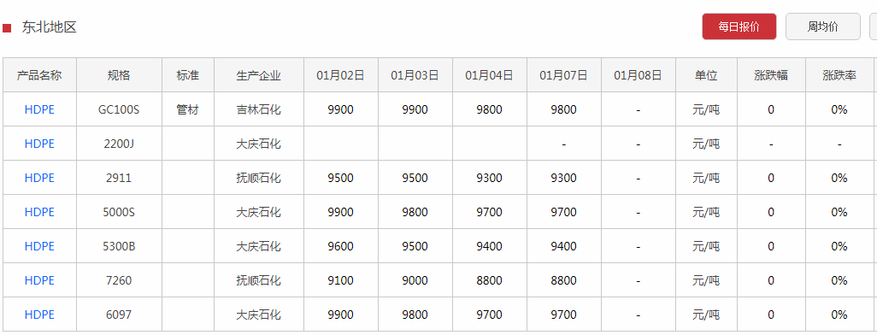Screen dimensions: 877x335
Task: Select the 9100 price for 7260 spec
Action: pos(340,280)
